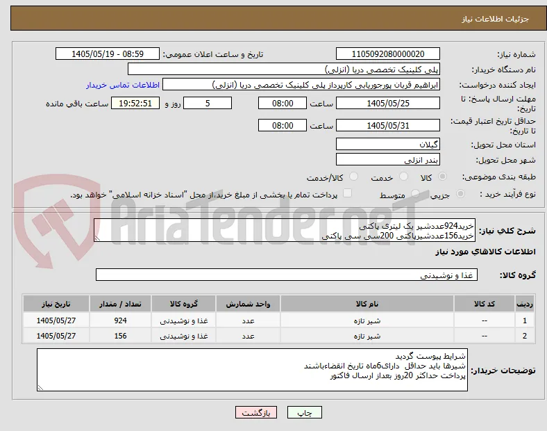This screenshot has width=547, height=431.
Task: Click the request creator name field
Action: pyautogui.click(x=301, y=85)
